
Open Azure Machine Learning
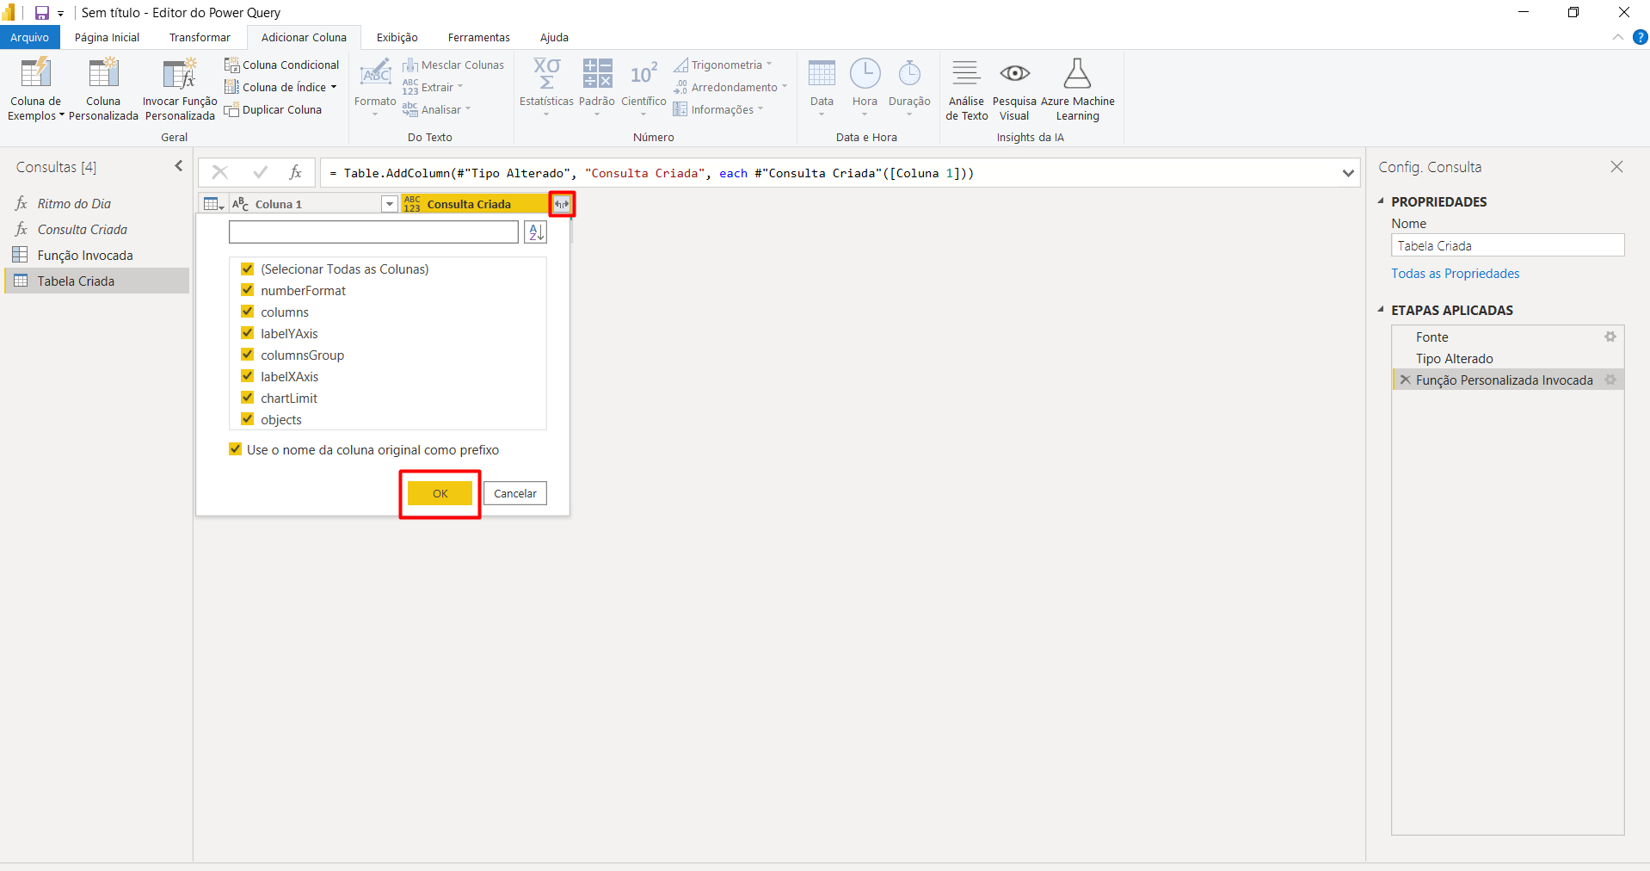click(x=1077, y=90)
